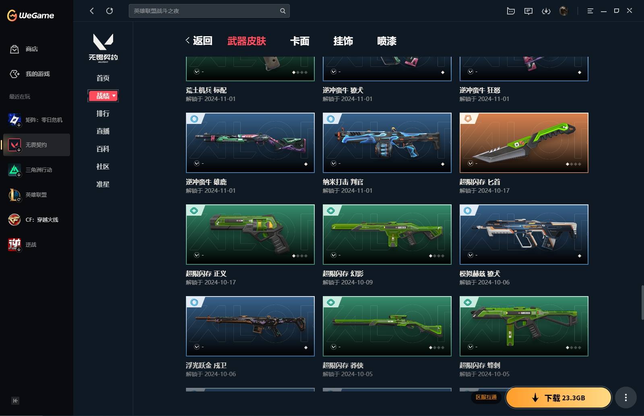Image resolution: width=644 pixels, height=416 pixels.
Task: Switch to the 挂饰 tab
Action: pos(343,41)
